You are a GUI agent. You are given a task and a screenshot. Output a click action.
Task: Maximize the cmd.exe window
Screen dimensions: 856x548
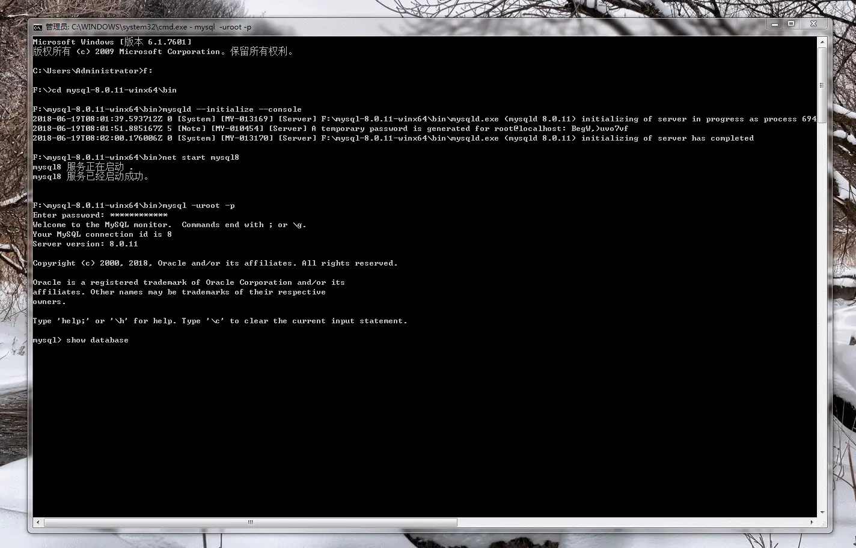(x=791, y=24)
